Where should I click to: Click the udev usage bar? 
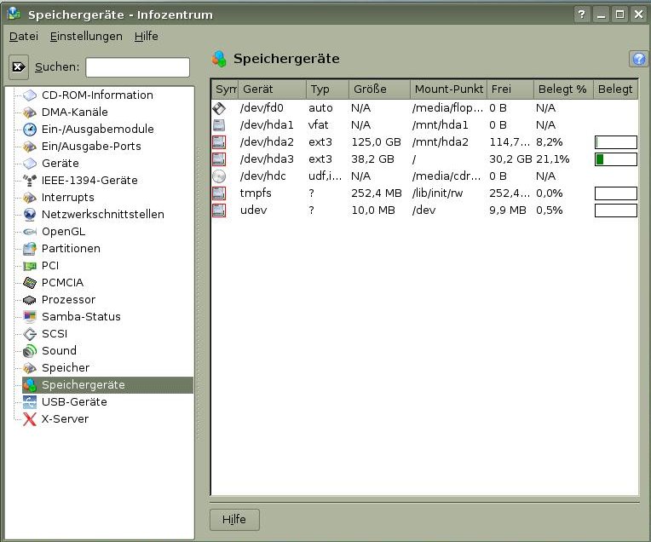[x=616, y=210]
